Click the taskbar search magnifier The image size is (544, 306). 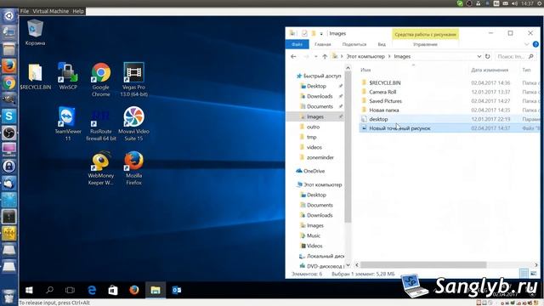click(49, 290)
